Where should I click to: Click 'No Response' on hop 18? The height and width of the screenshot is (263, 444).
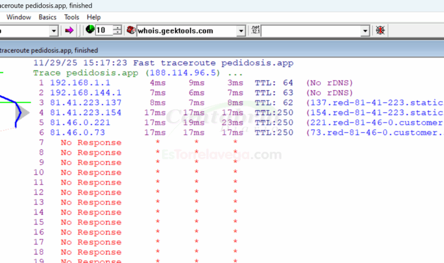click(x=91, y=252)
